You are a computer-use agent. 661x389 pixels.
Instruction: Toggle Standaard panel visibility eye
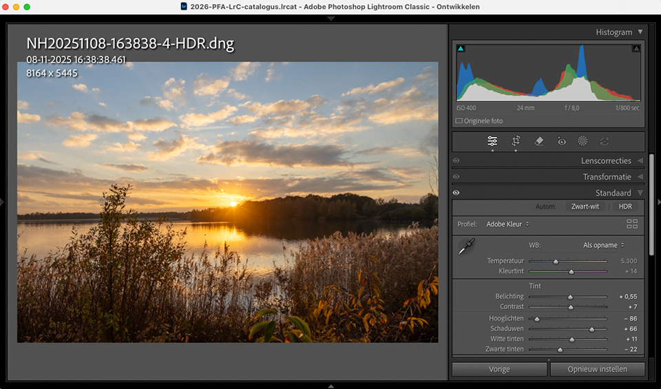(x=456, y=193)
